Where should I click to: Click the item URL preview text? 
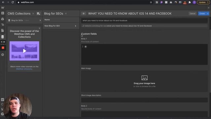pos(118,26)
